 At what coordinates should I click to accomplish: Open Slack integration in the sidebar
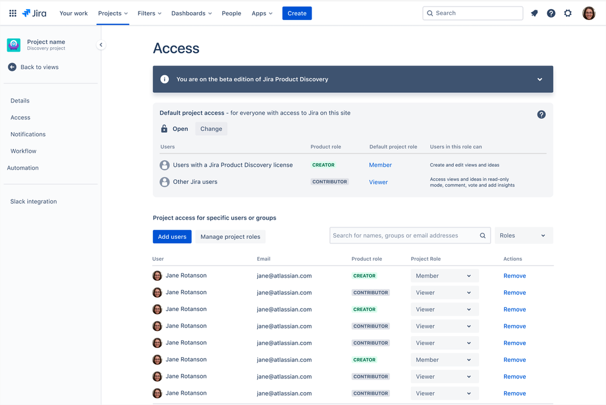[33, 201]
